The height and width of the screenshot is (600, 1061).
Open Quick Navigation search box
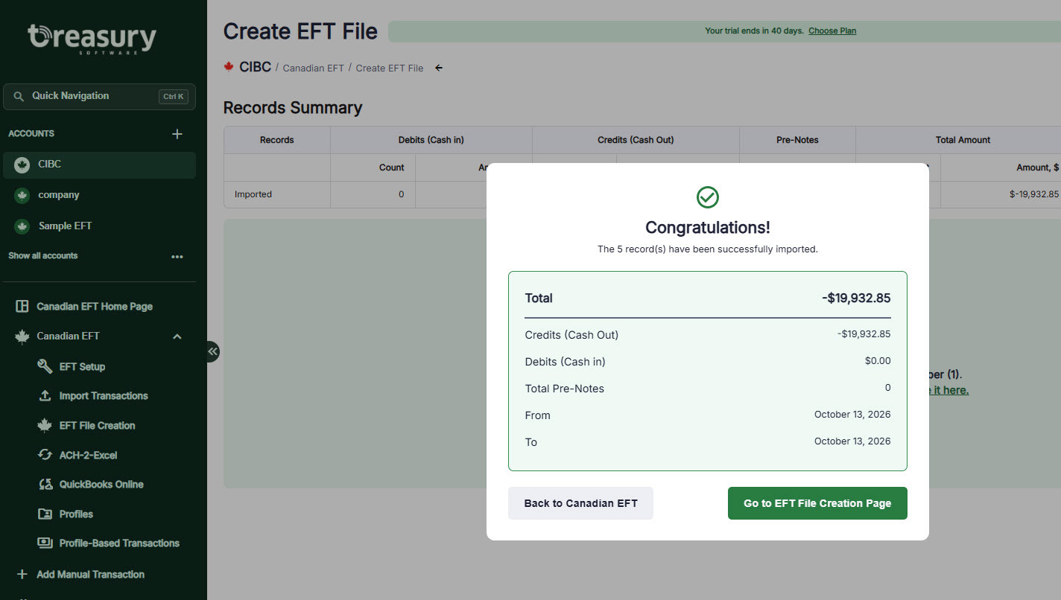tap(99, 96)
